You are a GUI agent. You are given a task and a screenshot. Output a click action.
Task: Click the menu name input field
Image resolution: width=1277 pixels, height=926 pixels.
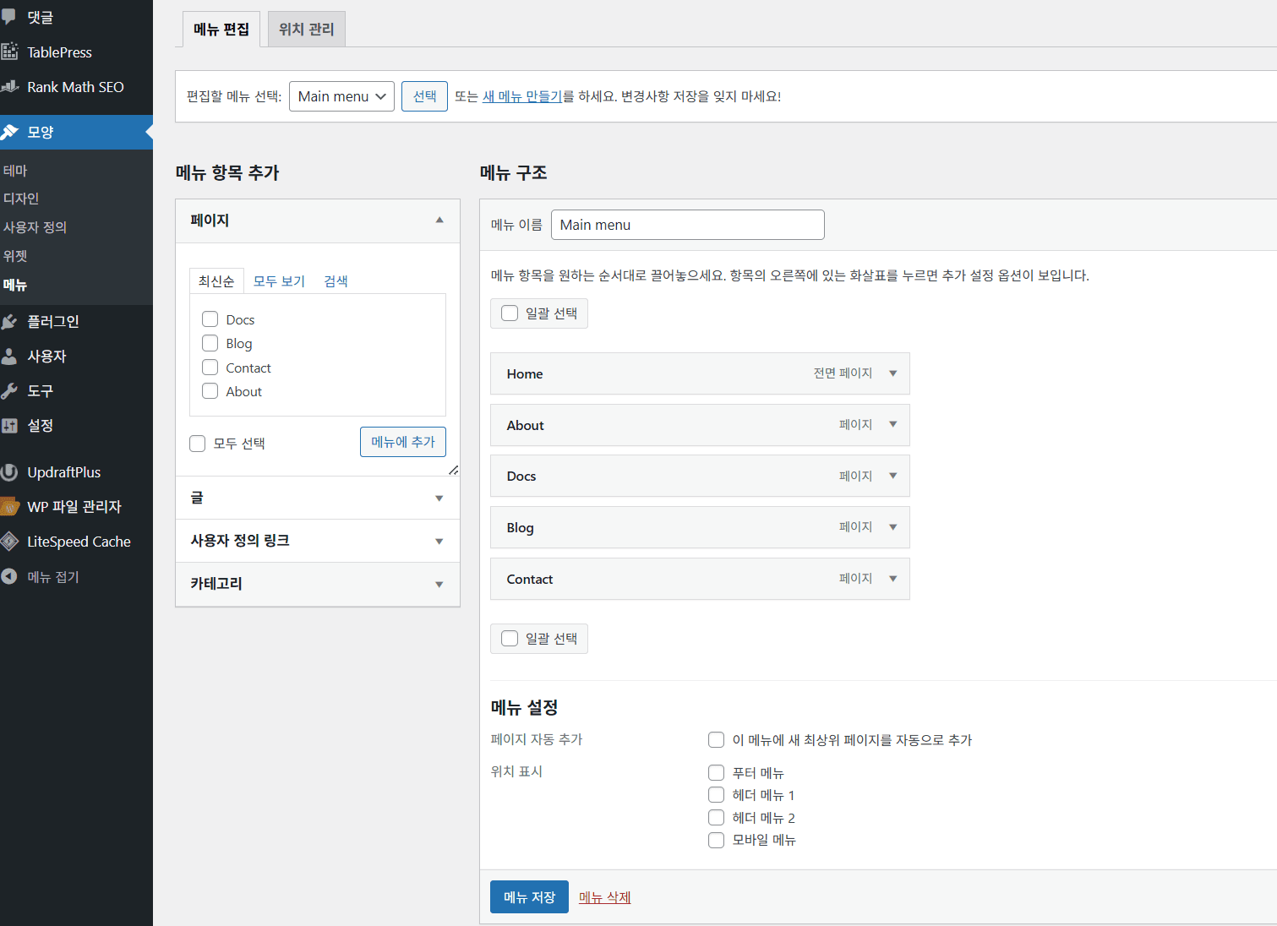tap(687, 225)
